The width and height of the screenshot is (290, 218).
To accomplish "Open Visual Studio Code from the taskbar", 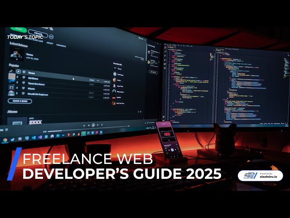I will pyautogui.click(x=34, y=138).
